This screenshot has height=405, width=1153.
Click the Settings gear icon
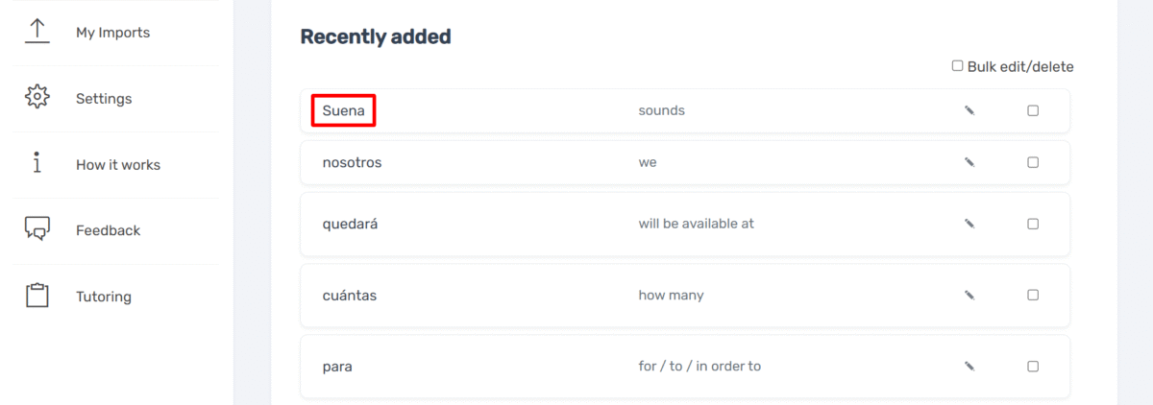click(x=37, y=97)
